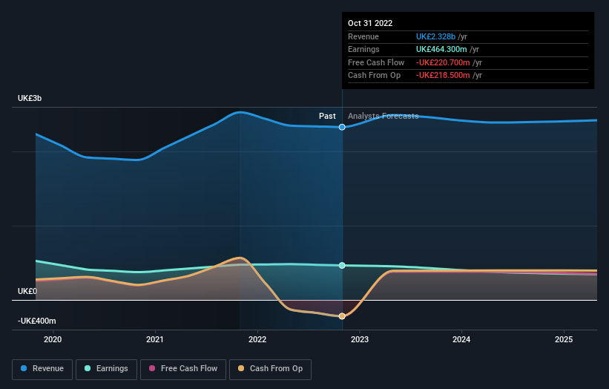Click the -UK£218.500m cash from op value

[x=443, y=76]
